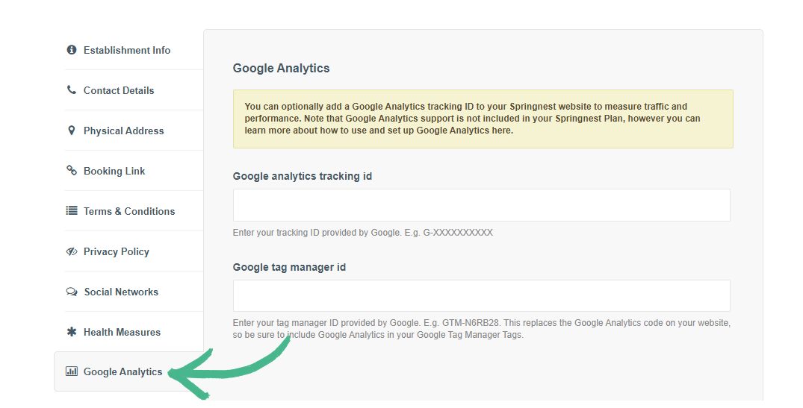The height and width of the screenshot is (408, 803).
Task: Open the Health Measures tab
Action: pos(122,332)
